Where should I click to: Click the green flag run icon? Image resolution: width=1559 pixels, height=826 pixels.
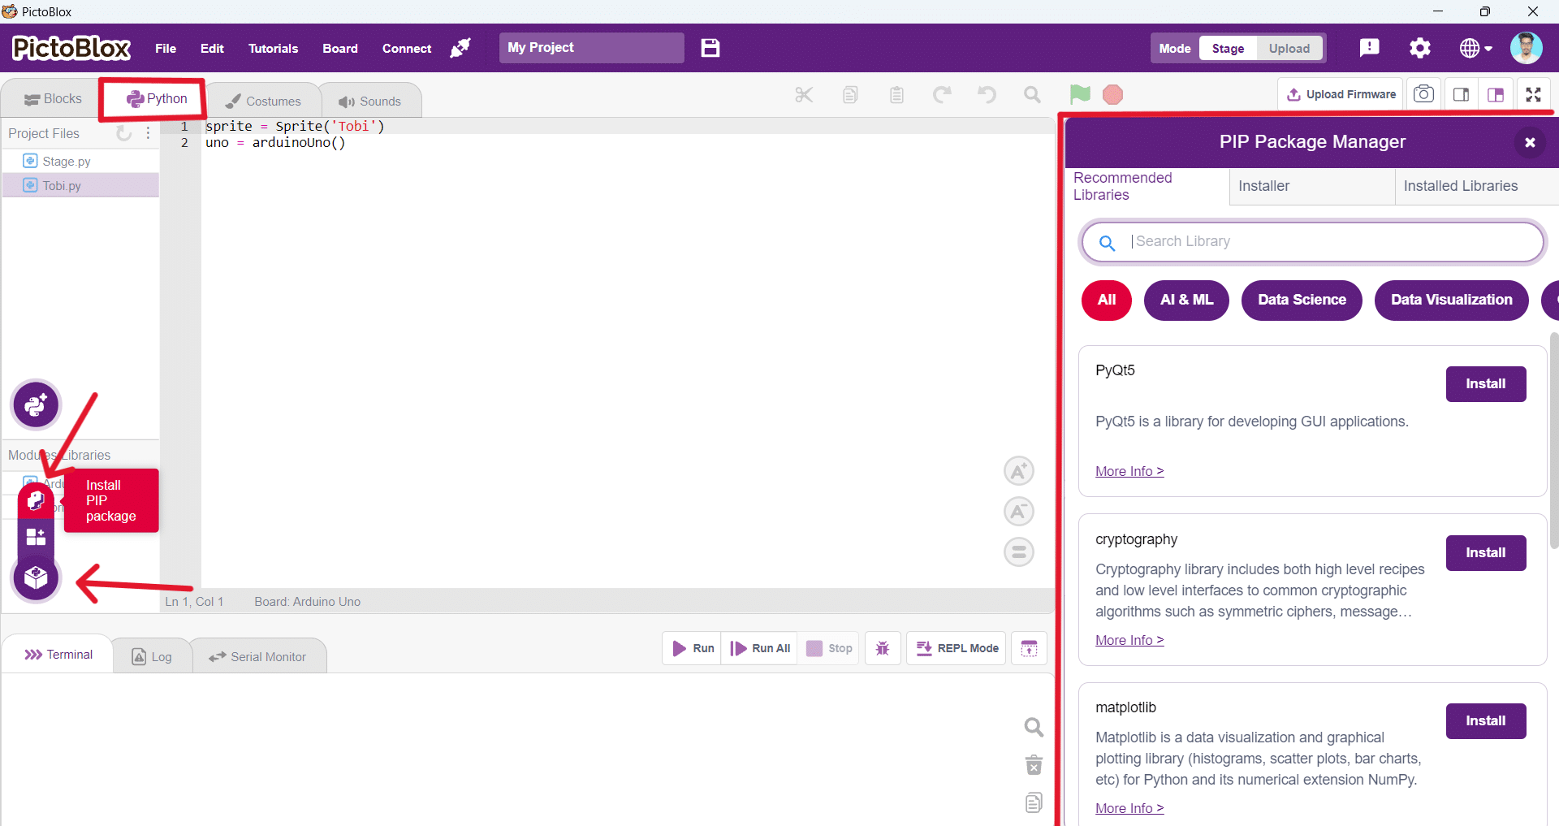coord(1080,95)
